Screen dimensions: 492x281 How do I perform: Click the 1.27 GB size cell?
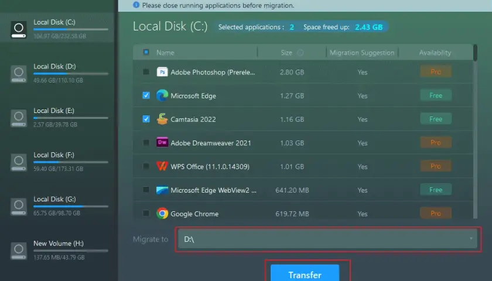pyautogui.click(x=292, y=95)
